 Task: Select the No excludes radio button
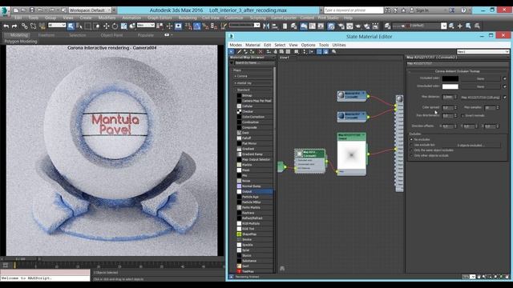coord(411,139)
